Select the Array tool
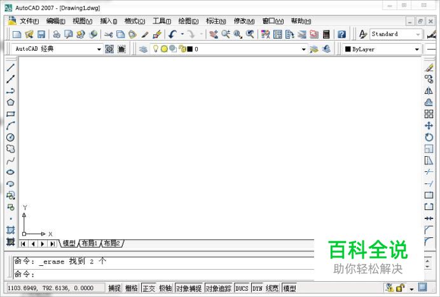 429,114
